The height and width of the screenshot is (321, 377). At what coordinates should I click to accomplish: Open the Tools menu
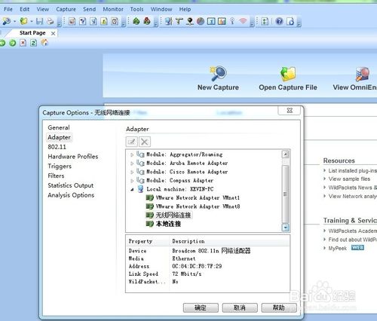(x=136, y=9)
